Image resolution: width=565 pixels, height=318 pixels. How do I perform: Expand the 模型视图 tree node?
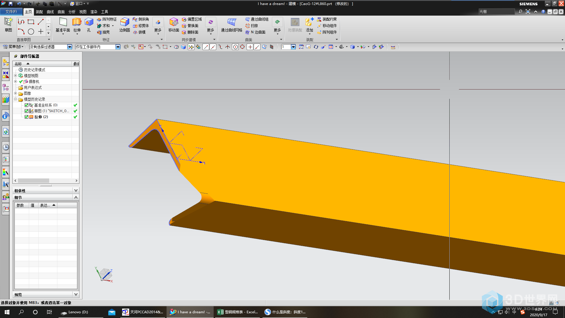[x=15, y=76]
